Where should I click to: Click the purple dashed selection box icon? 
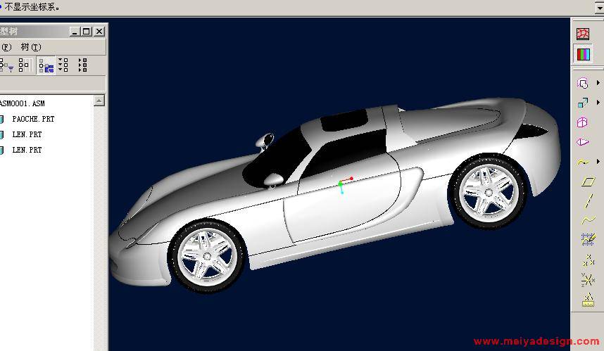pos(583,83)
